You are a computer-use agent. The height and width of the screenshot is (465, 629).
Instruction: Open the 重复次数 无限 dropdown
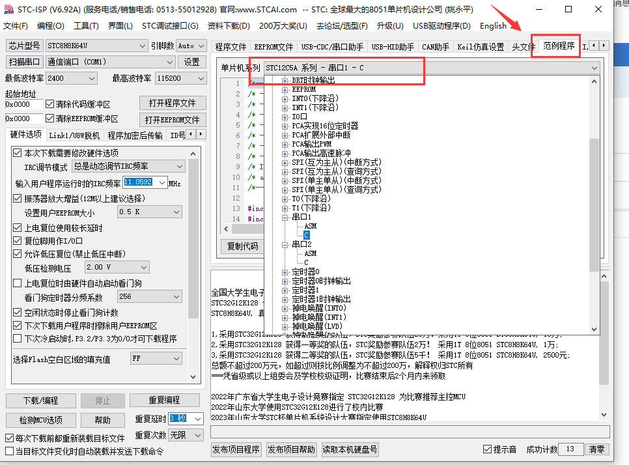click(x=198, y=435)
